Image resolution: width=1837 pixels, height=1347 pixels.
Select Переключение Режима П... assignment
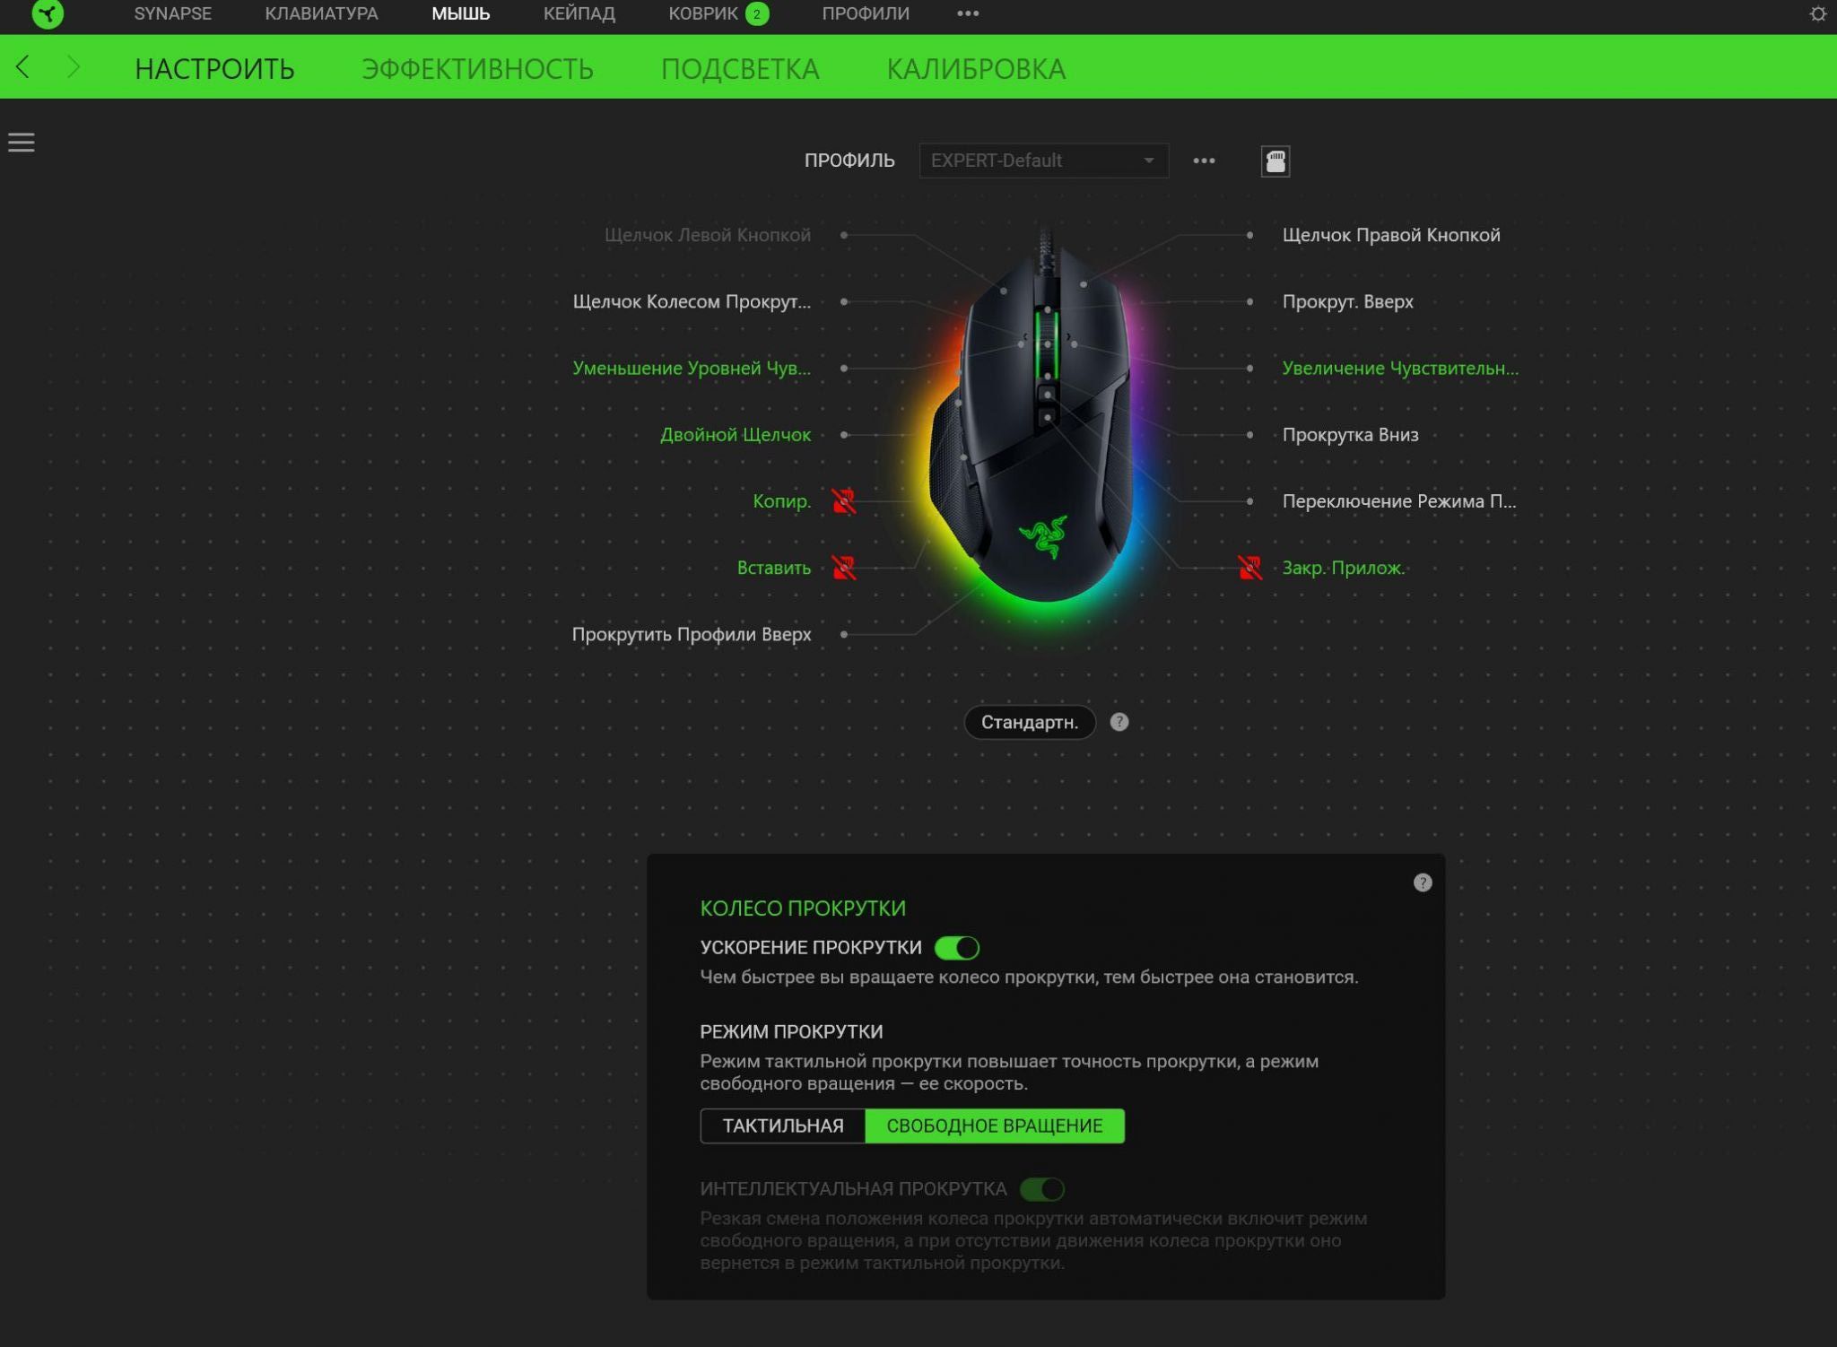1398,501
